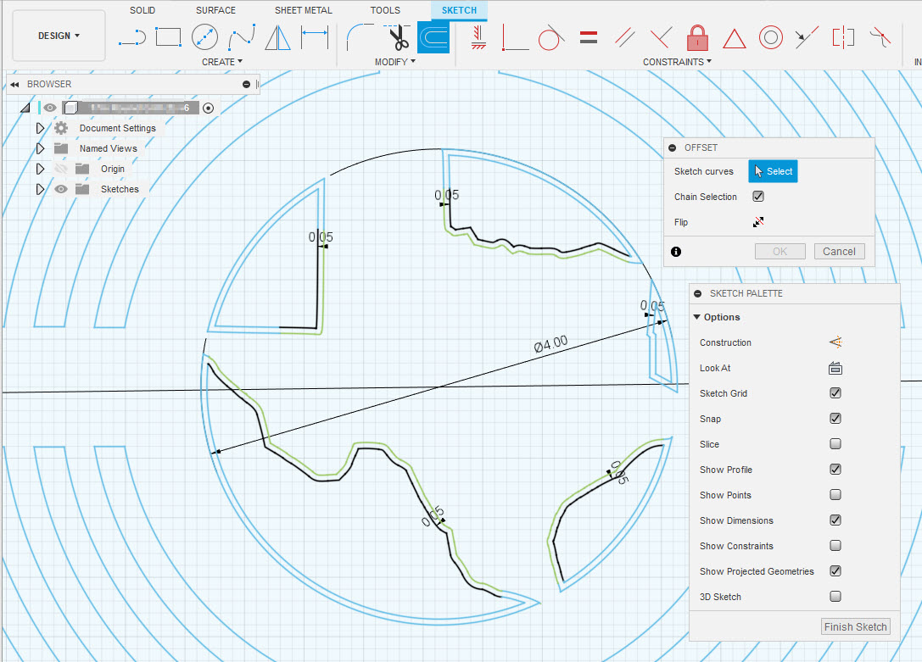Click the Finish Sketch button
The width and height of the screenshot is (922, 662).
pyautogui.click(x=855, y=626)
